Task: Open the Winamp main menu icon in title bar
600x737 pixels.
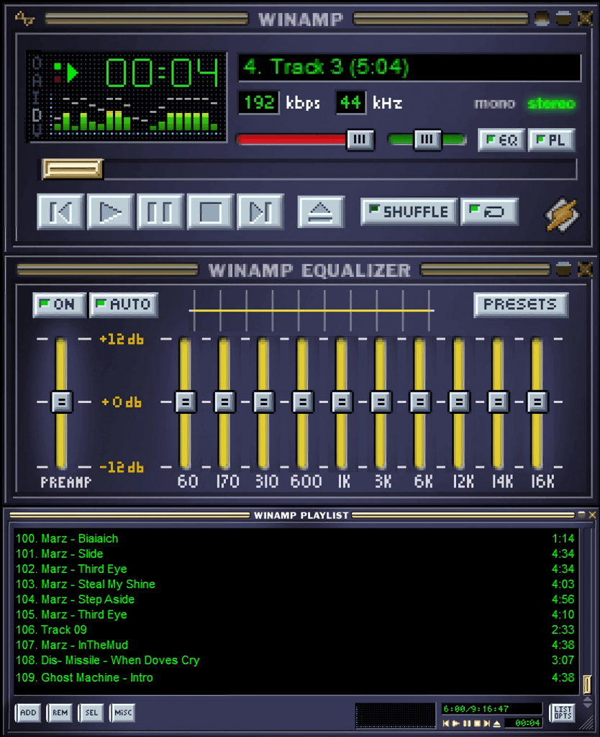Action: pyautogui.click(x=24, y=19)
